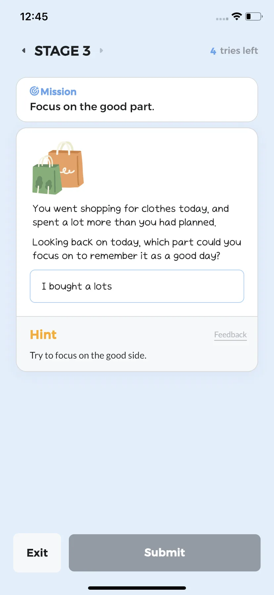Image resolution: width=274 pixels, height=595 pixels.
Task: Tap the hint text about the good side
Action: point(88,356)
